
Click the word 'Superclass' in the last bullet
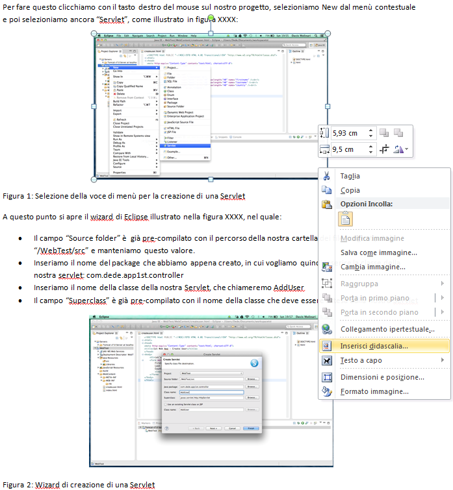pyautogui.click(x=87, y=300)
